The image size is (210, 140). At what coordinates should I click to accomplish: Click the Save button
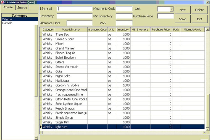coord(183,19)
